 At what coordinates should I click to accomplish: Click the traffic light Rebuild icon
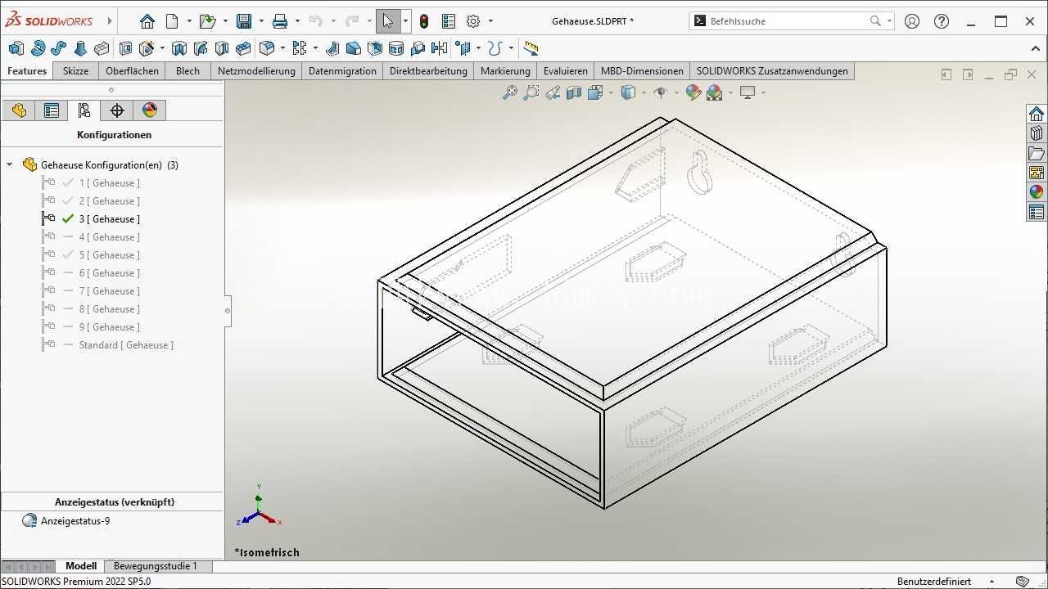pos(424,21)
